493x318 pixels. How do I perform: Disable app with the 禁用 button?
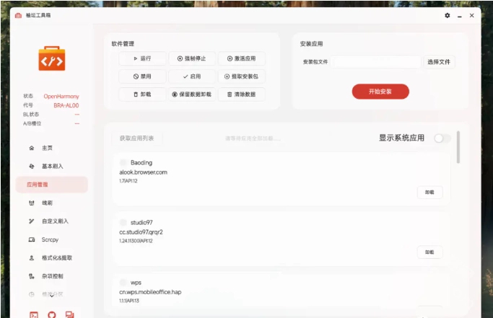[142, 76]
